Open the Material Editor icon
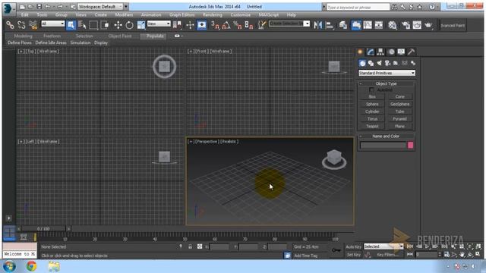Image resolution: width=486 pixels, height=273 pixels. pos(392,25)
